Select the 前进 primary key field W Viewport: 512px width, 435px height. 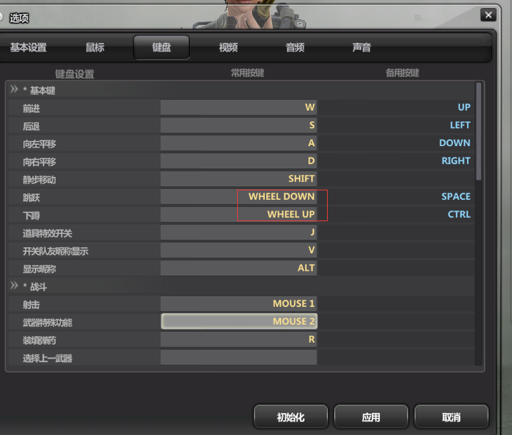pos(239,107)
